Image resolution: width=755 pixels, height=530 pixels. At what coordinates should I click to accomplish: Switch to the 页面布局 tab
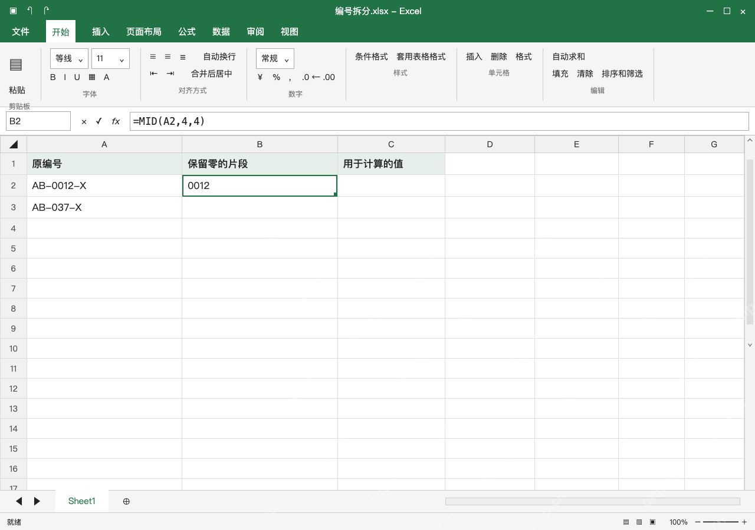click(144, 32)
